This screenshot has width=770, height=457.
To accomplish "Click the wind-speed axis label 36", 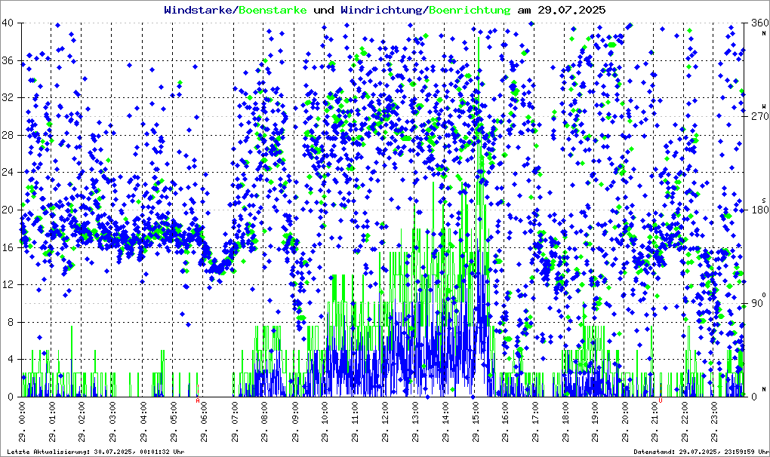I will [8, 61].
